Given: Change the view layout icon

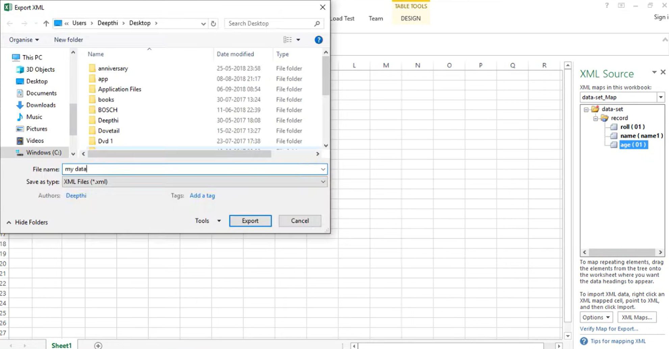Looking at the screenshot, I should tap(288, 40).
